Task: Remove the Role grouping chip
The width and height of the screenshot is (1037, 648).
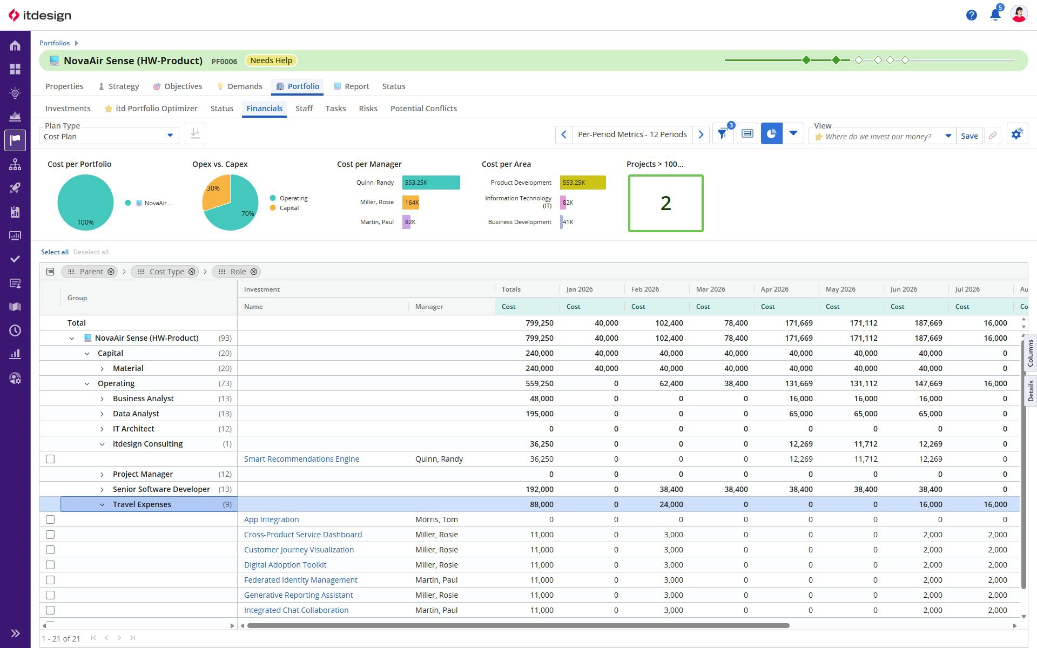Action: click(254, 272)
